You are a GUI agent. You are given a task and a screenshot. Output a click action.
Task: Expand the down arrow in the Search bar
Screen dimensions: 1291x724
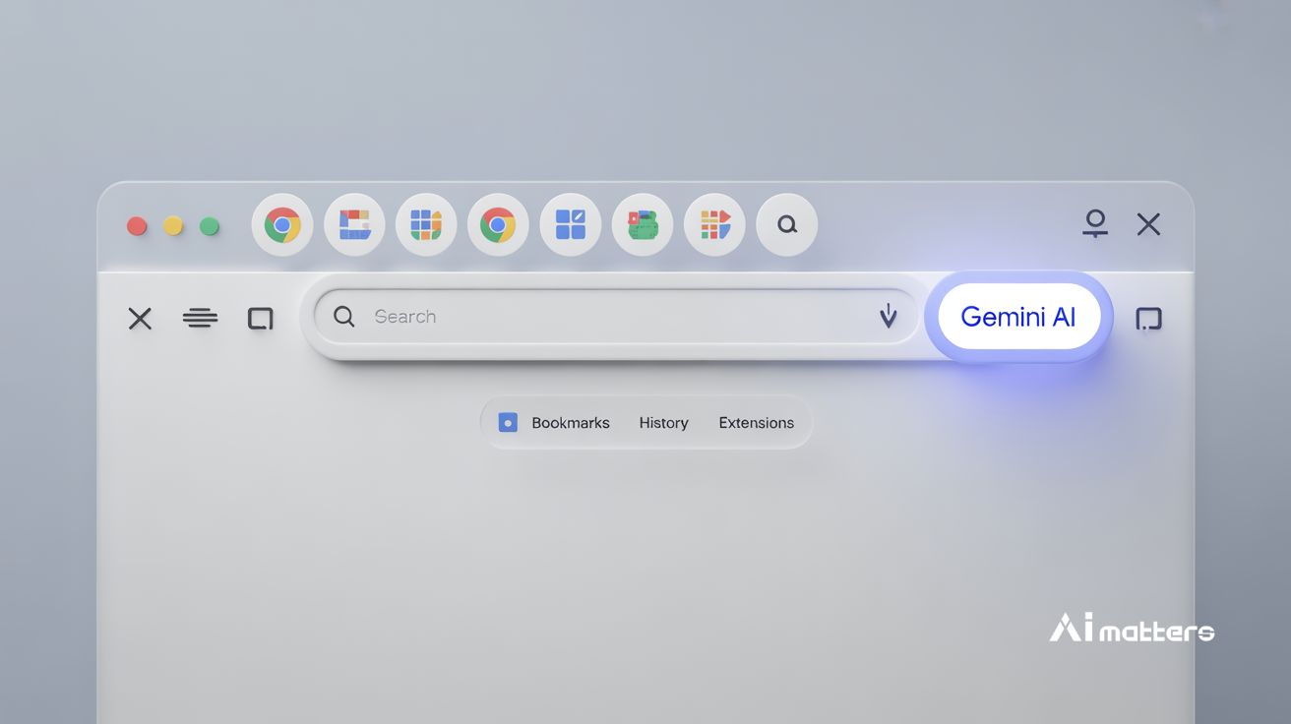(x=889, y=316)
